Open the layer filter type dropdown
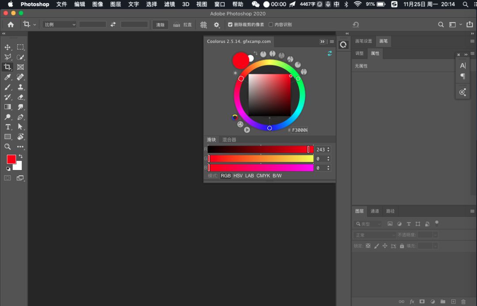This screenshot has height=306, width=477. tap(367, 224)
